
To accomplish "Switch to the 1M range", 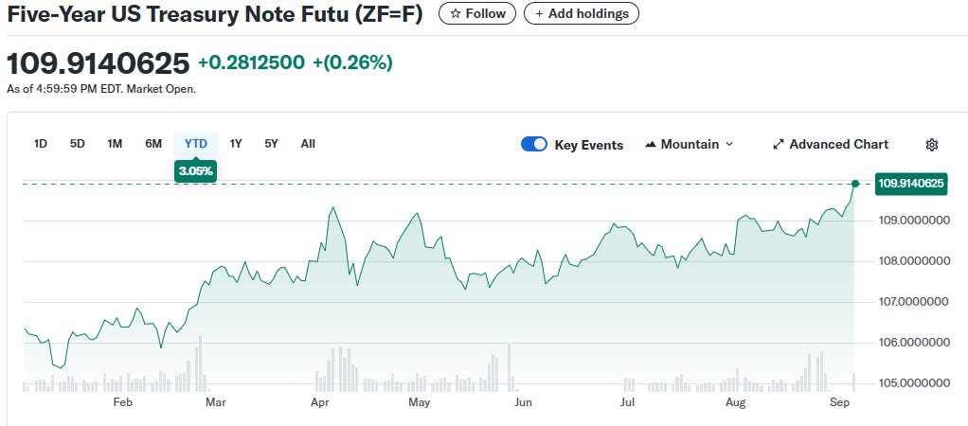I will pos(115,144).
